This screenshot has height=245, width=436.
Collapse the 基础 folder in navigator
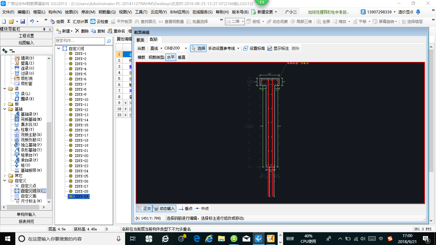pyautogui.click(x=4, y=109)
